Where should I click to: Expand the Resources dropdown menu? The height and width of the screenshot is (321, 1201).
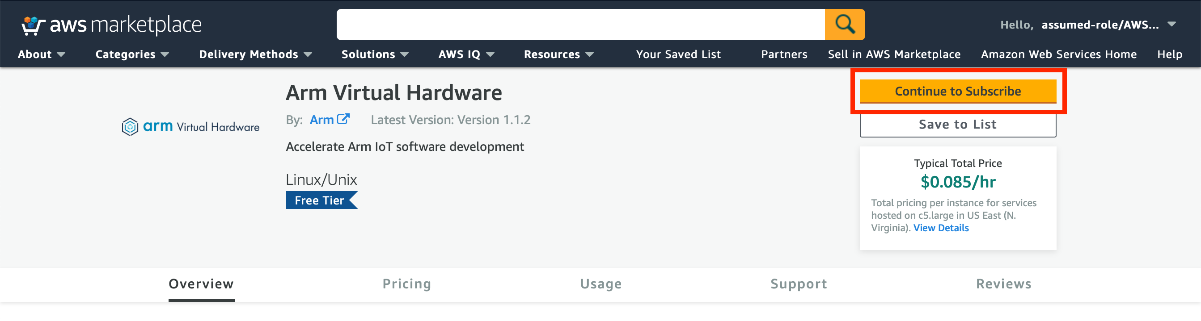pos(558,54)
